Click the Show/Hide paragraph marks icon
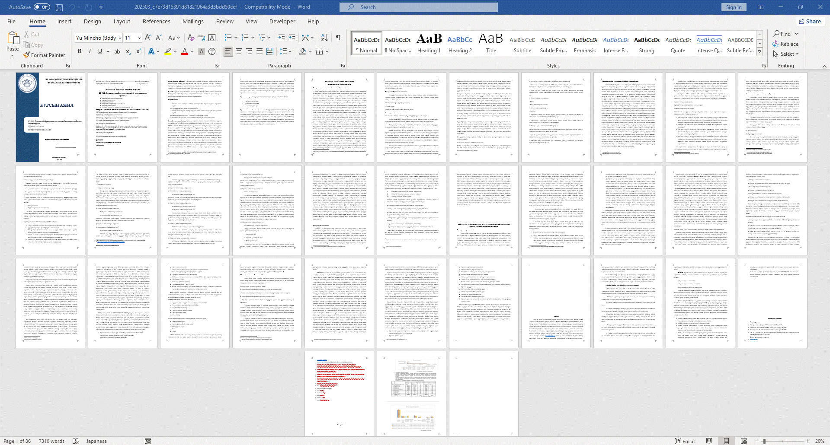This screenshot has height=445, width=830. [x=338, y=38]
